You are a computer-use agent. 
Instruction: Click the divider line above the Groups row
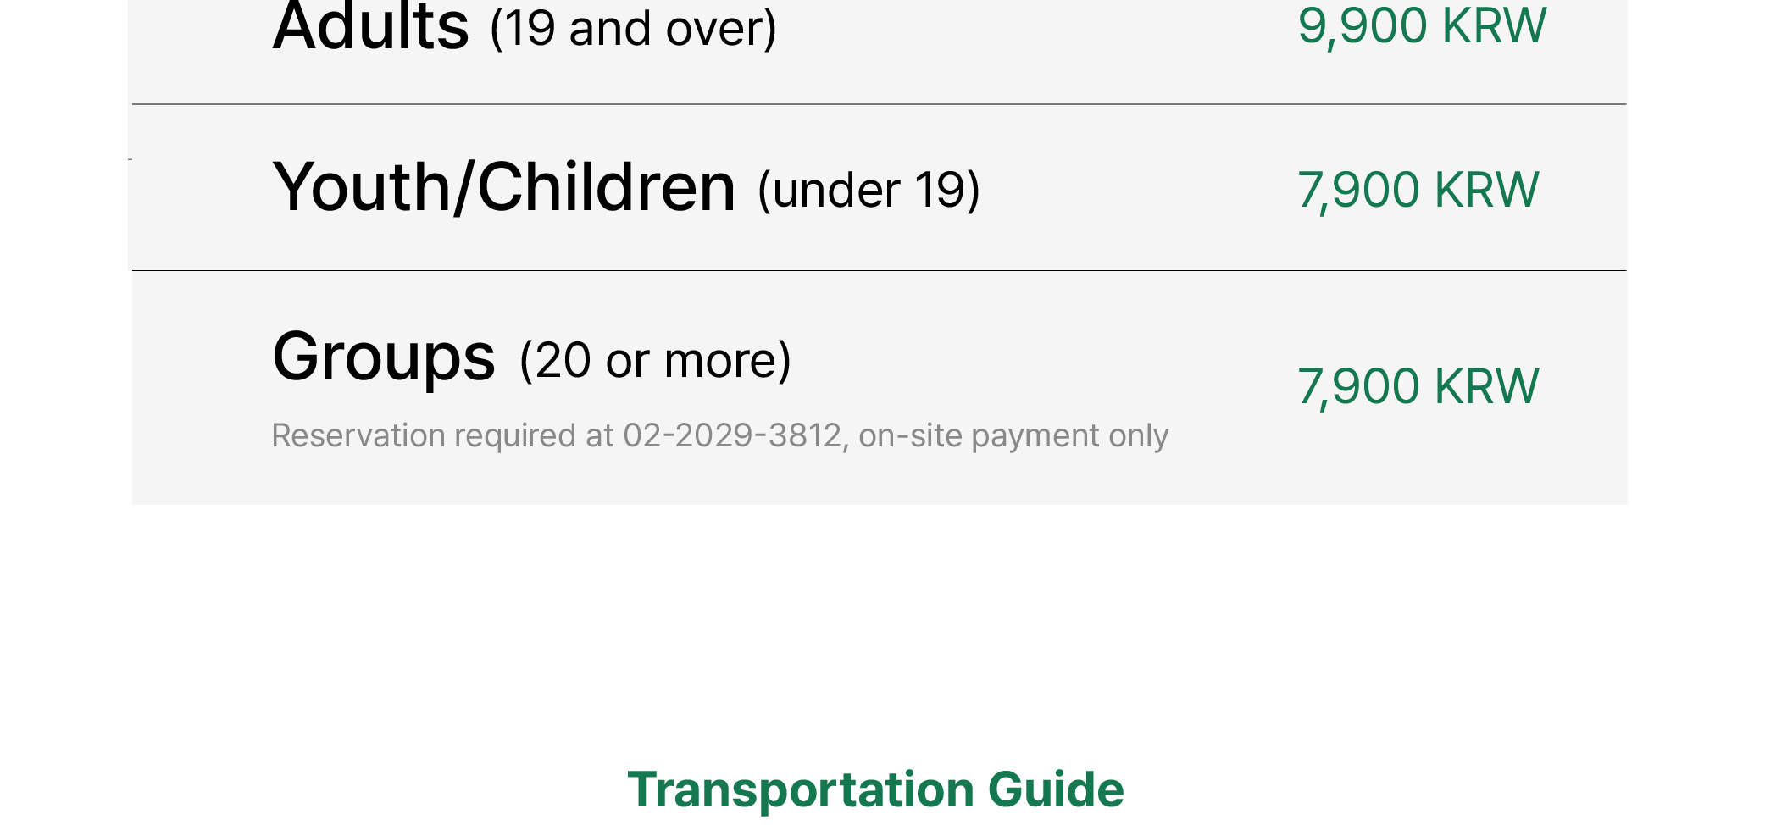point(879,271)
